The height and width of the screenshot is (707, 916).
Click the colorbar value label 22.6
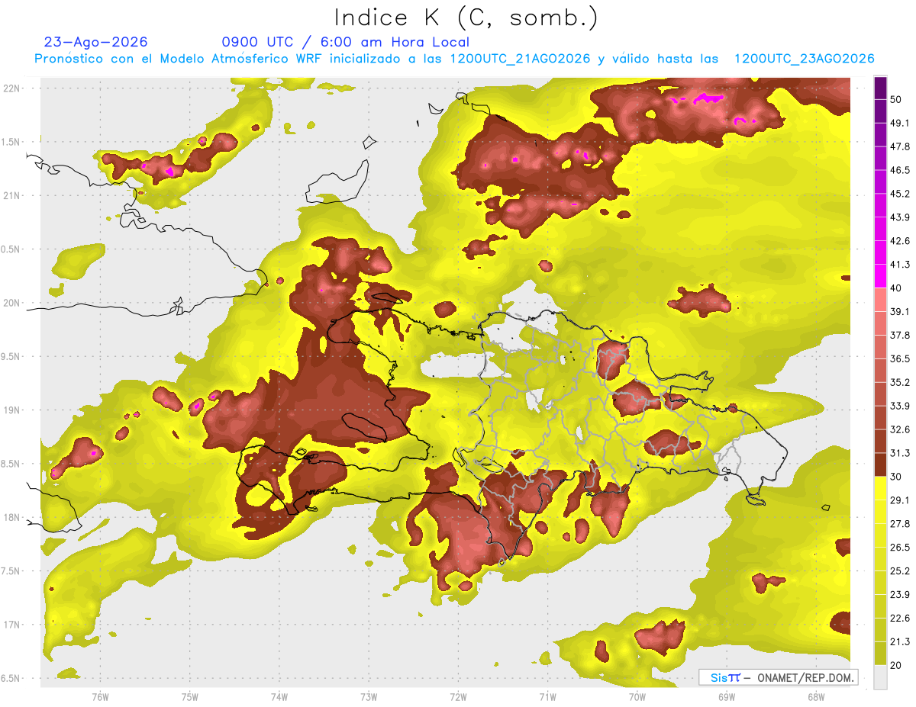point(900,619)
